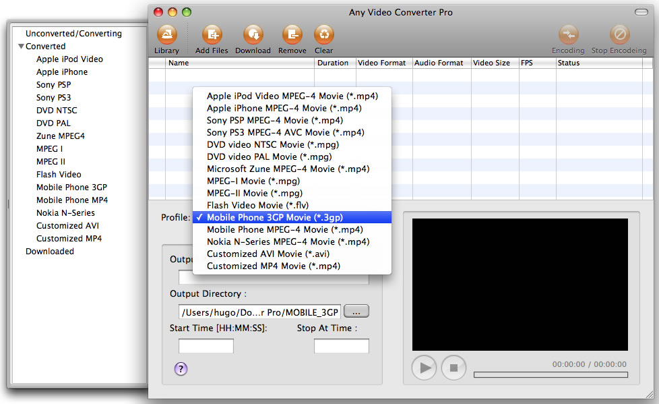The image size is (659, 404).
Task: Select Mobile Phone MP4 in sidebar
Action: 72,200
